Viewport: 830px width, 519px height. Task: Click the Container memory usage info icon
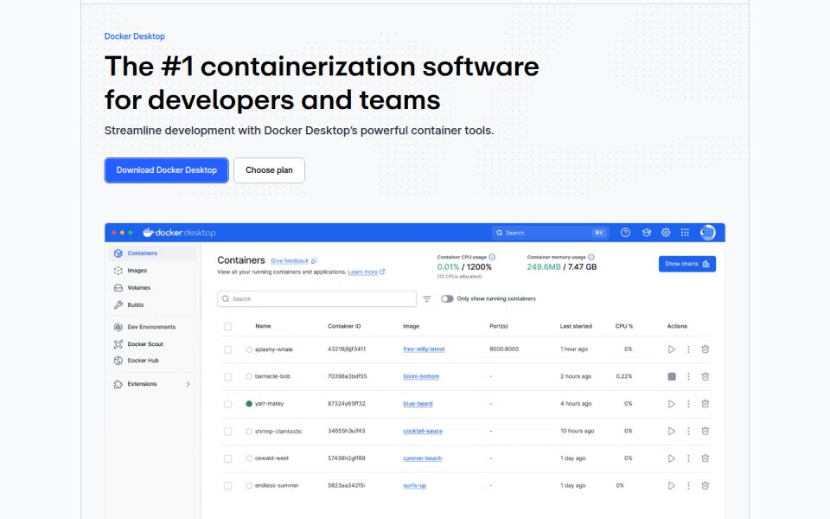(591, 257)
